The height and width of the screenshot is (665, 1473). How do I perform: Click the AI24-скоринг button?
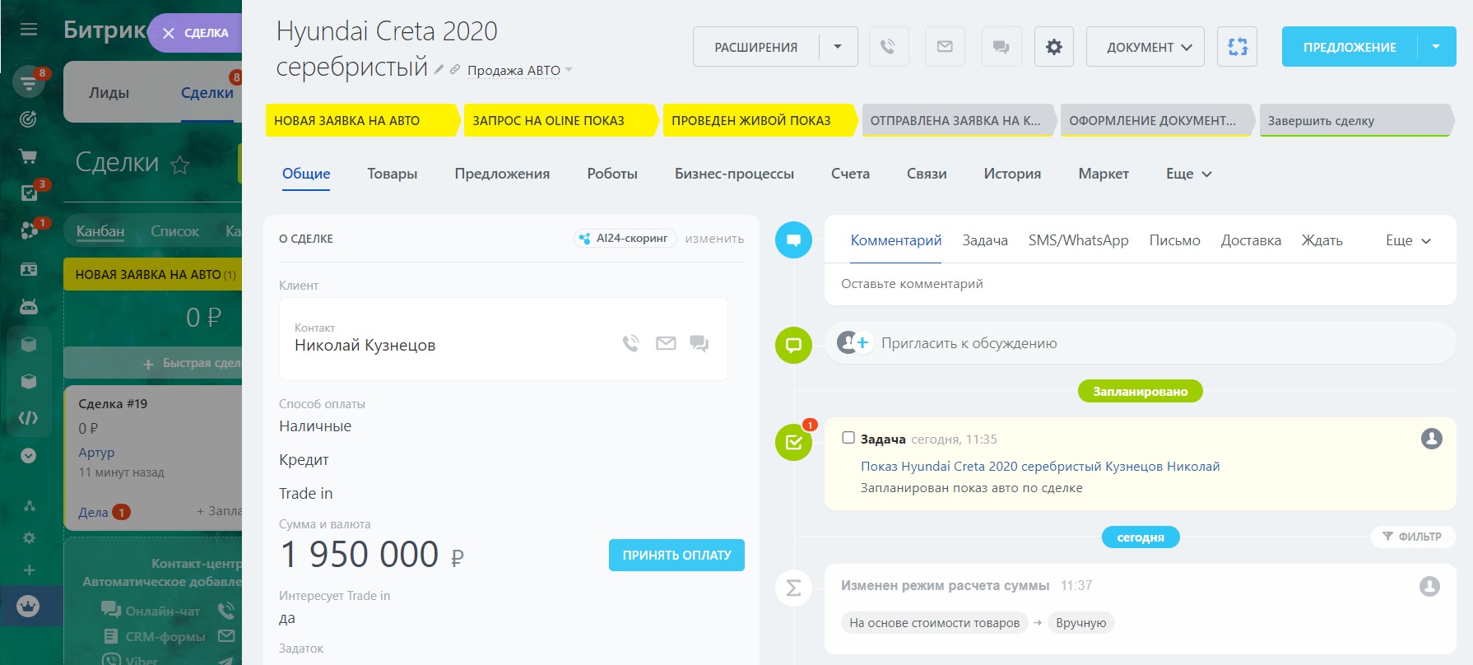click(625, 238)
